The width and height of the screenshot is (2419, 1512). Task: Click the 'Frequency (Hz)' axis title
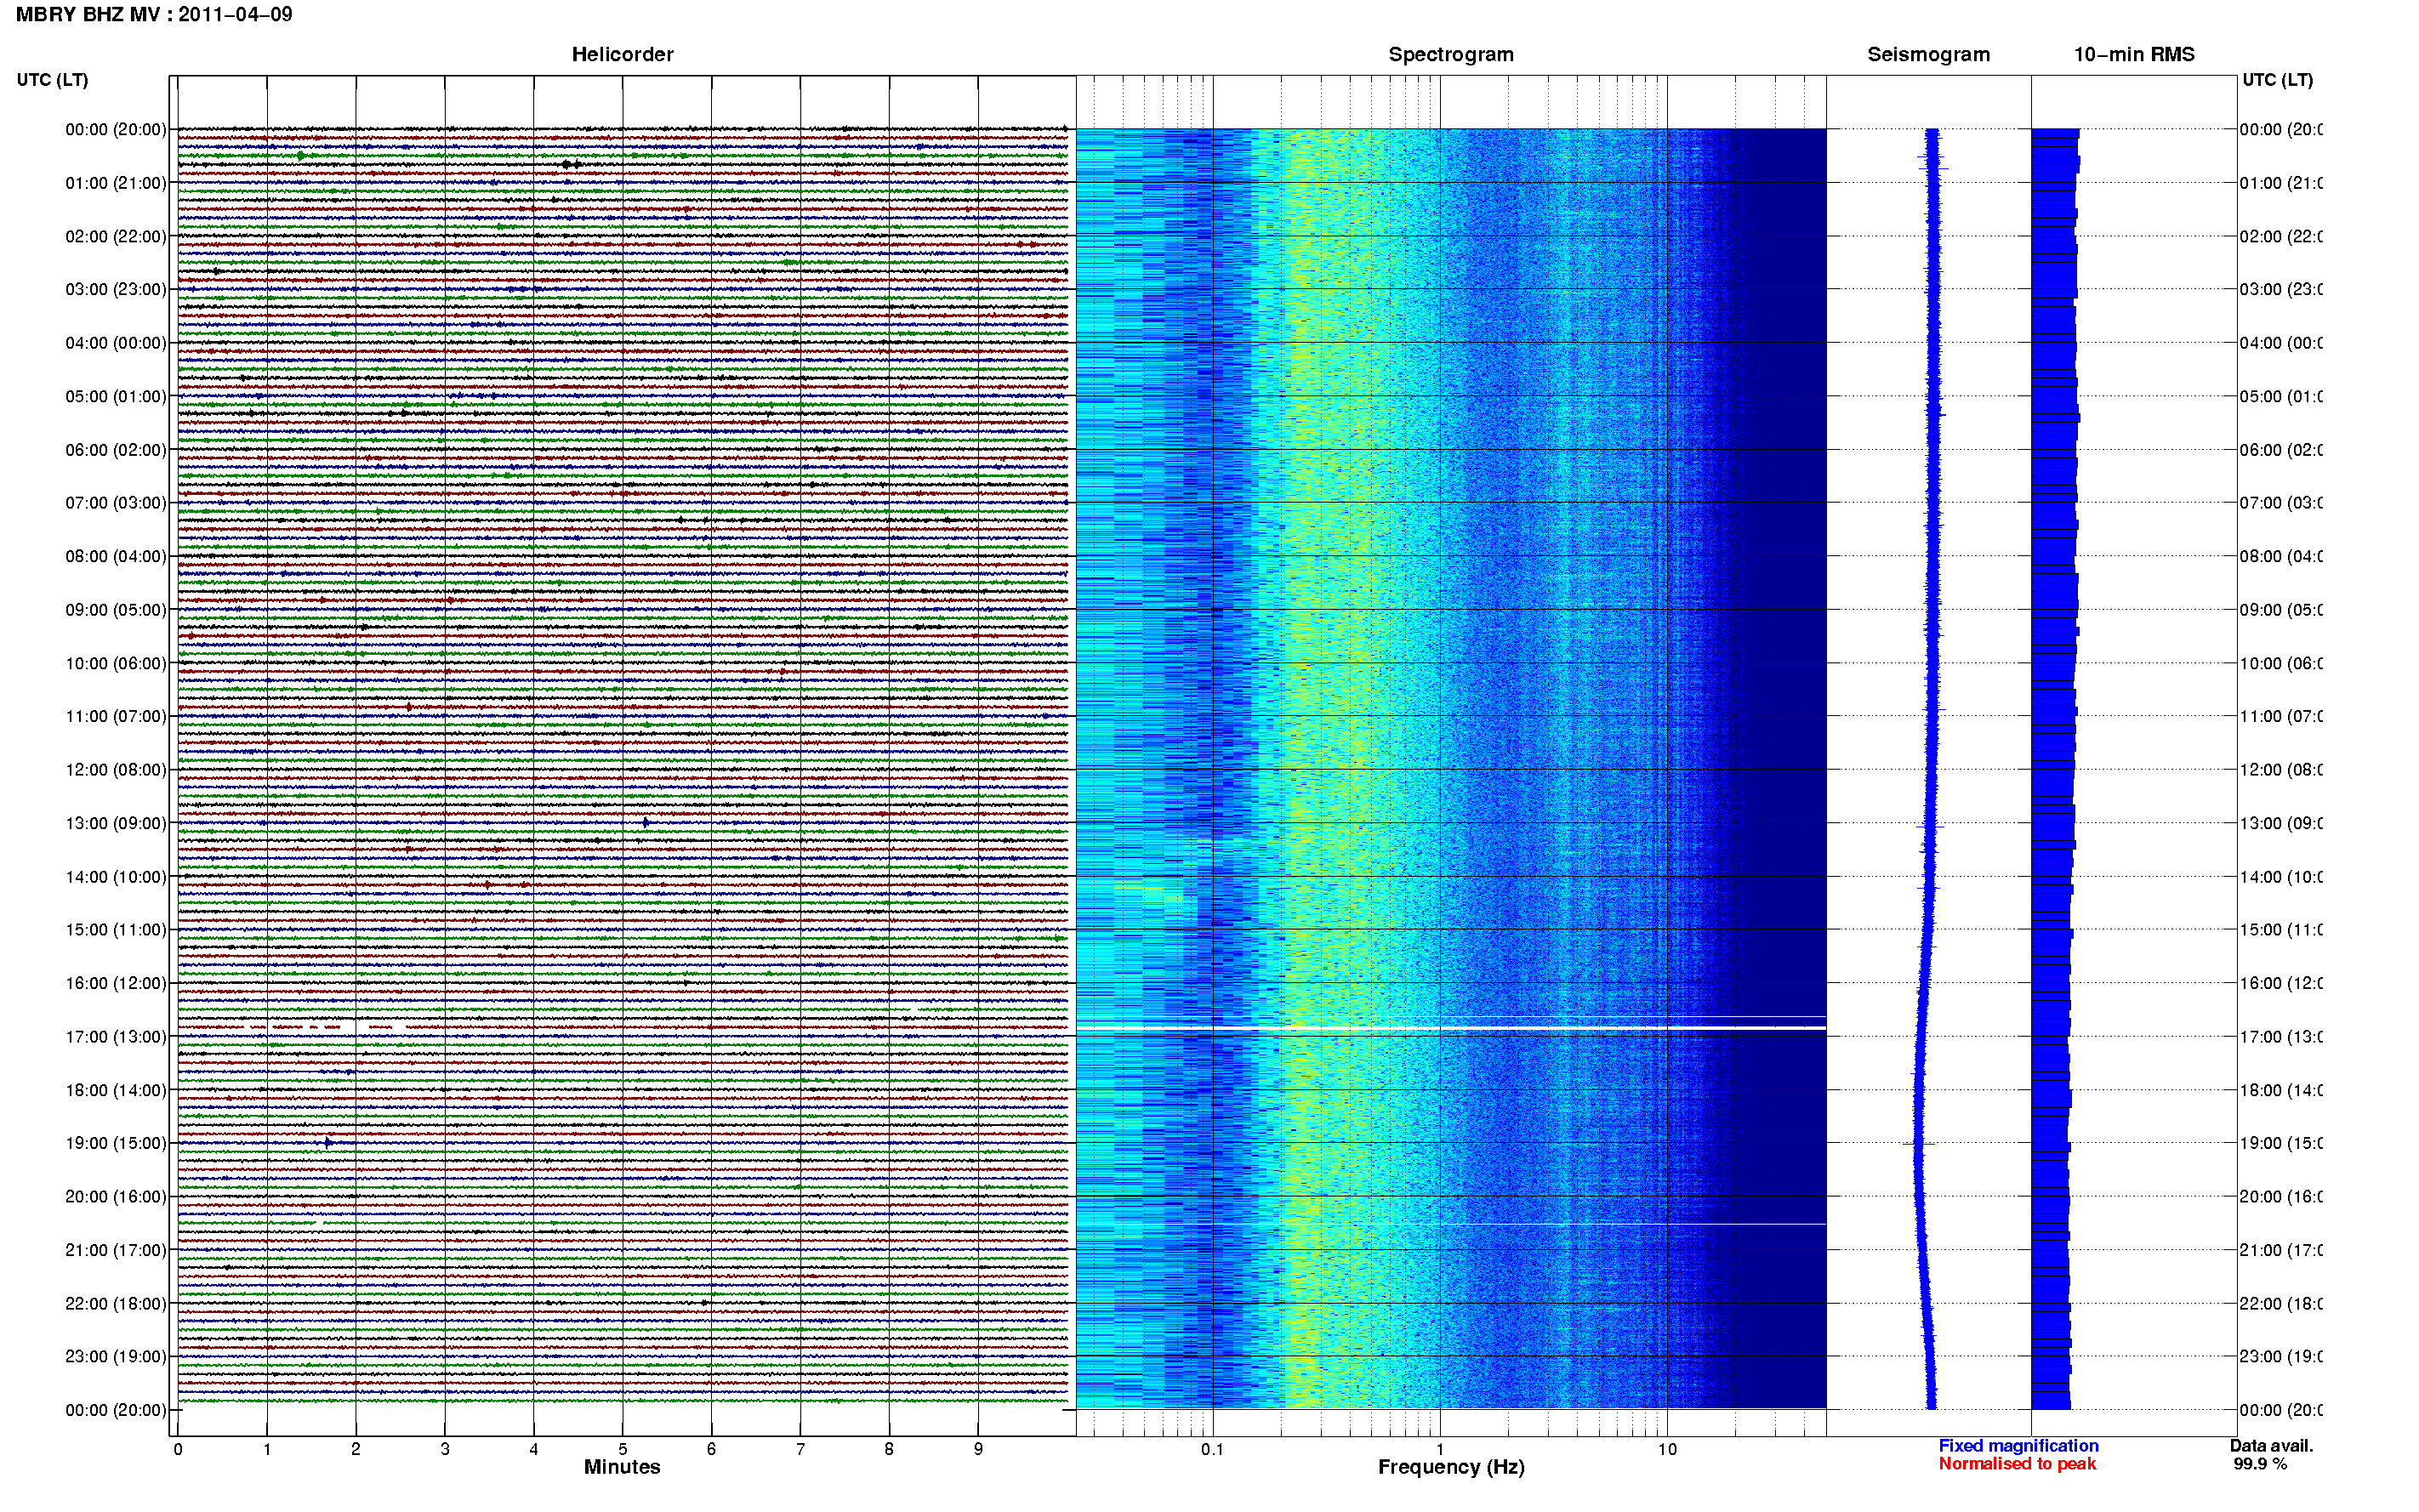pos(1451,1468)
